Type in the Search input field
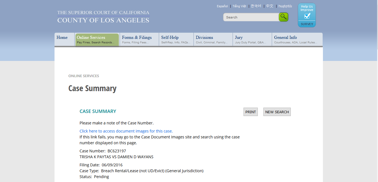Viewport: 378px width, 182px height. 251,17
